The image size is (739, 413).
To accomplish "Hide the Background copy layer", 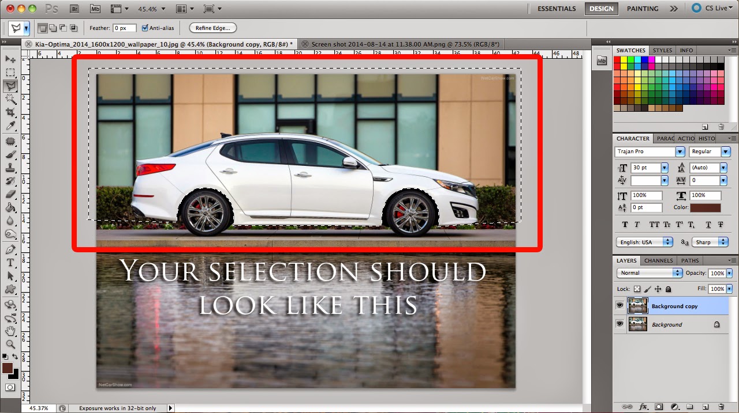I will click(x=619, y=305).
